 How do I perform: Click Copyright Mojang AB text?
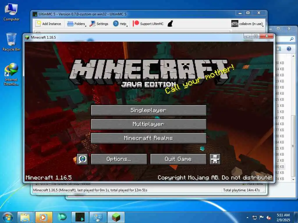click(x=215, y=177)
